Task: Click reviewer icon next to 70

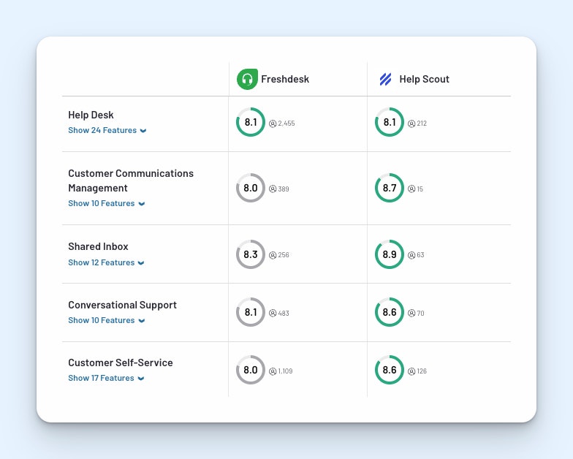Action: 411,313
